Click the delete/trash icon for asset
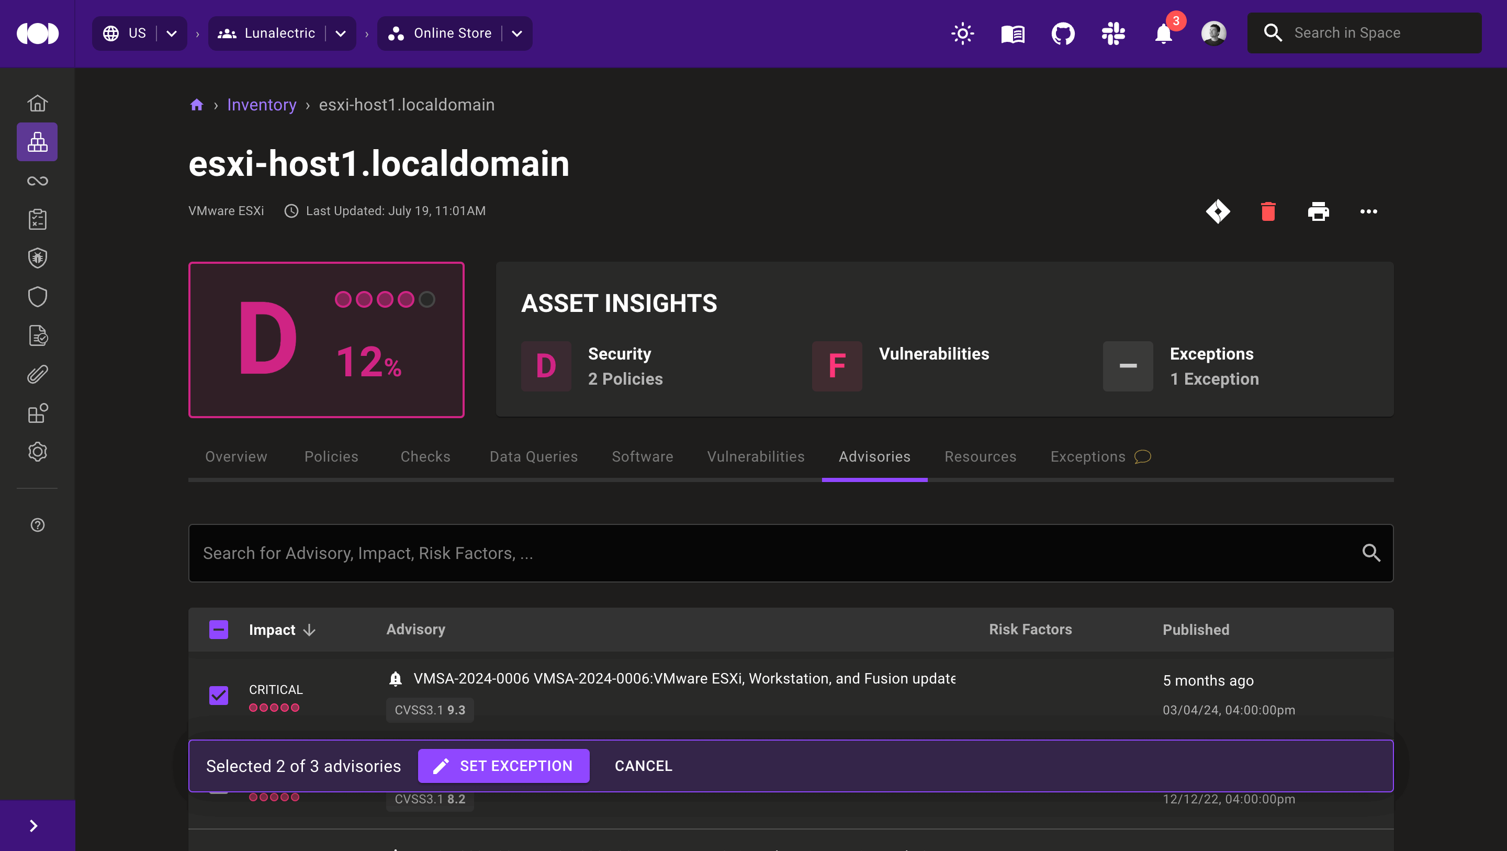 click(1268, 211)
